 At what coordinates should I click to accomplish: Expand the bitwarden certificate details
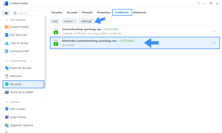point(214,43)
